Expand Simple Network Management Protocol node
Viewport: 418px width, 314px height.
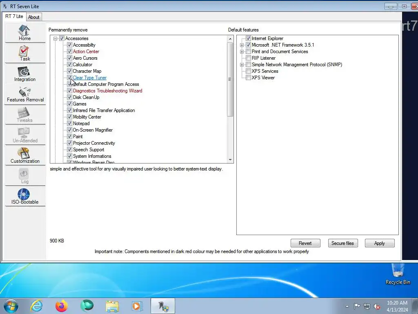tap(242, 65)
